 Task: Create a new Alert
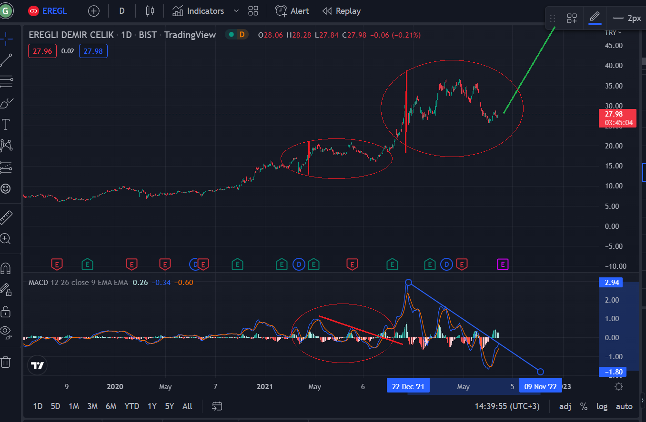(x=293, y=11)
